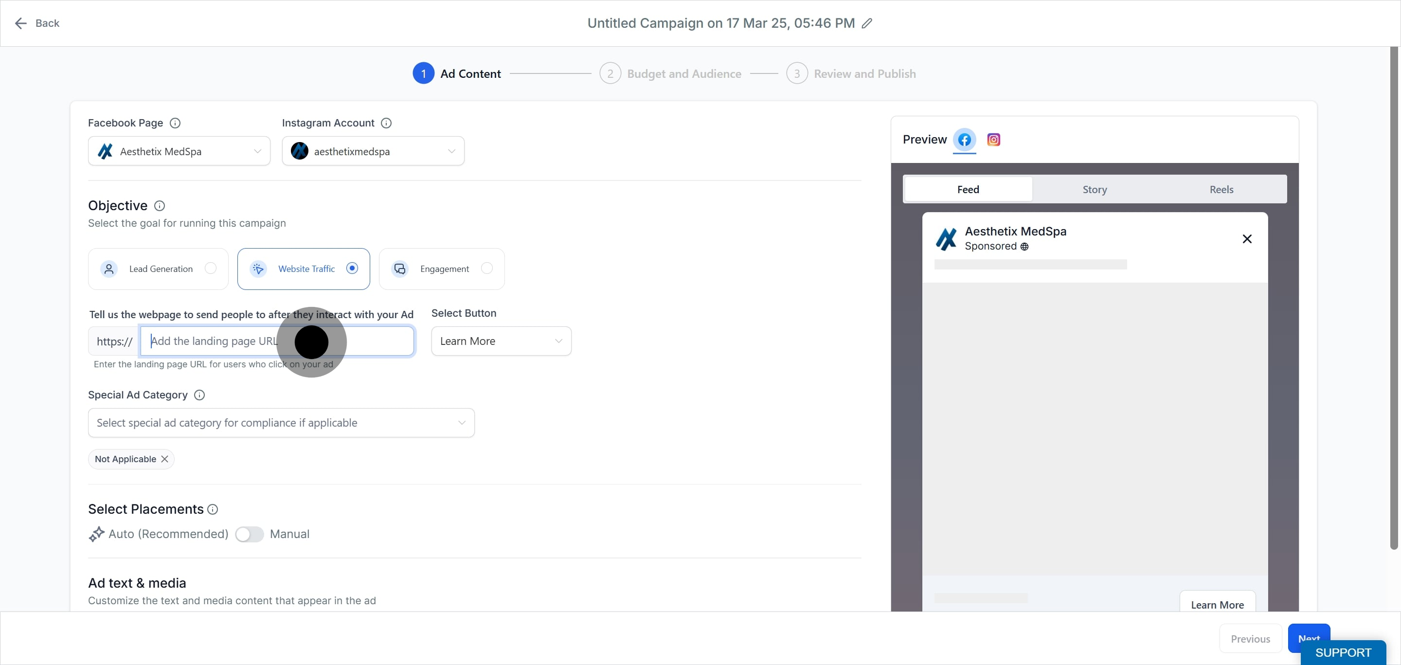Expand the Learn More button dropdown
The width and height of the screenshot is (1401, 665).
pos(501,341)
